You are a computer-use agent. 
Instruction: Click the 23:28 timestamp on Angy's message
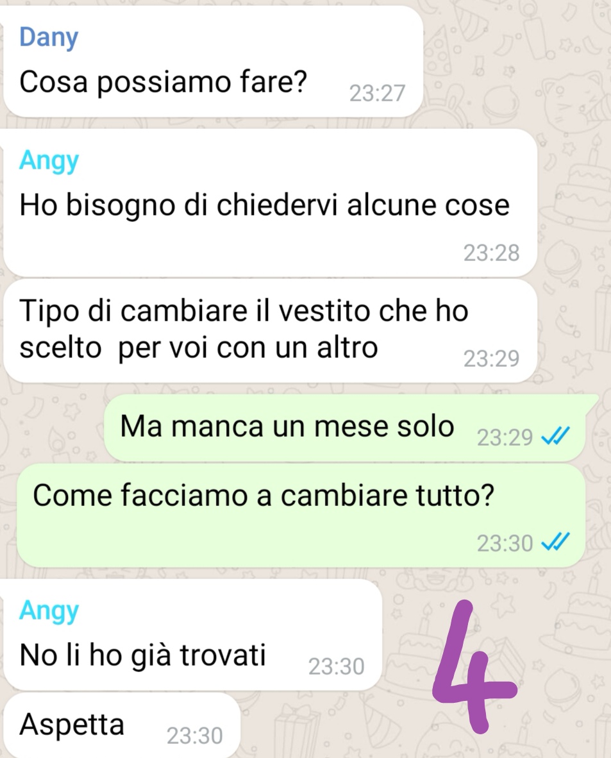click(491, 252)
